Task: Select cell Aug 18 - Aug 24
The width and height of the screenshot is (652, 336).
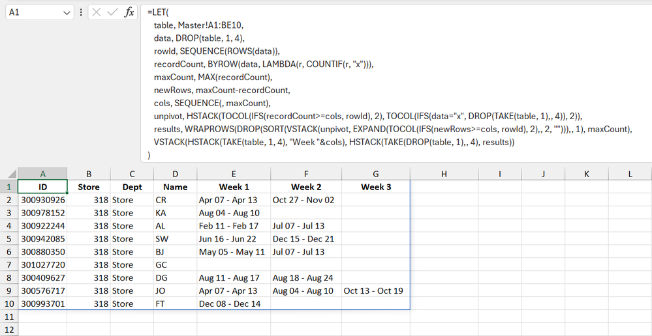Action: click(306, 278)
